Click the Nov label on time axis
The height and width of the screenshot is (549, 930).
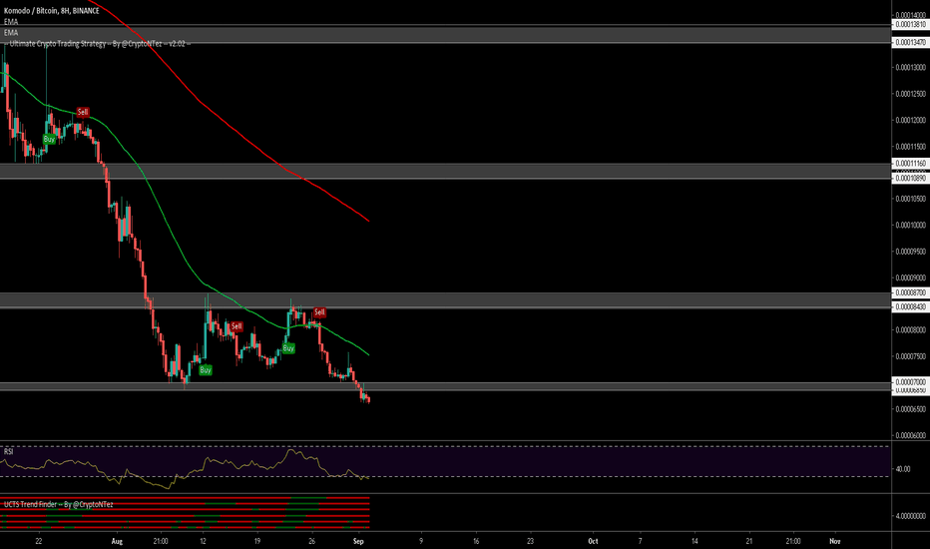point(835,541)
